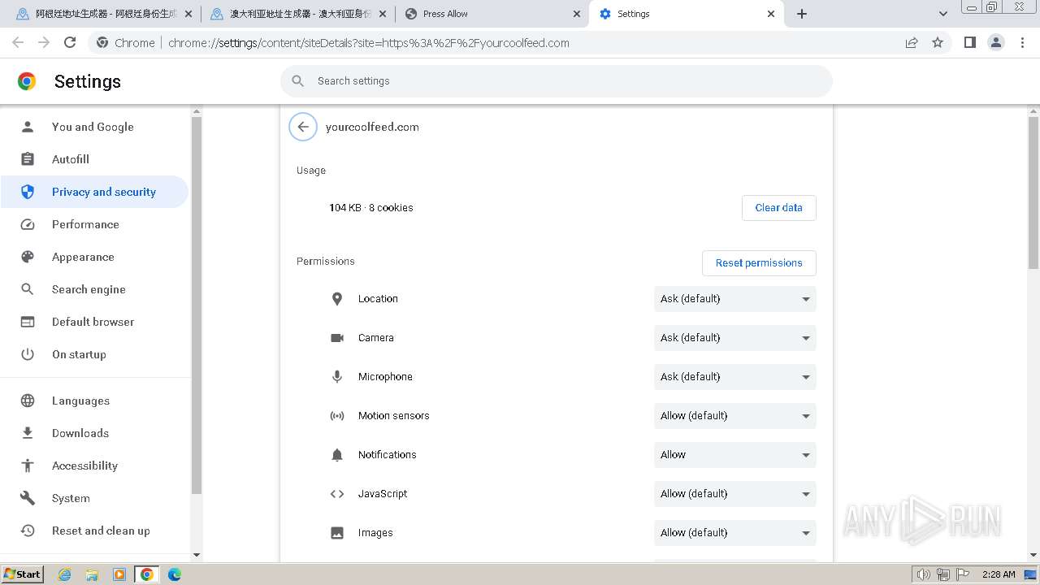The height and width of the screenshot is (585, 1040).
Task: Open a new tab with the plus button
Action: [x=802, y=14]
